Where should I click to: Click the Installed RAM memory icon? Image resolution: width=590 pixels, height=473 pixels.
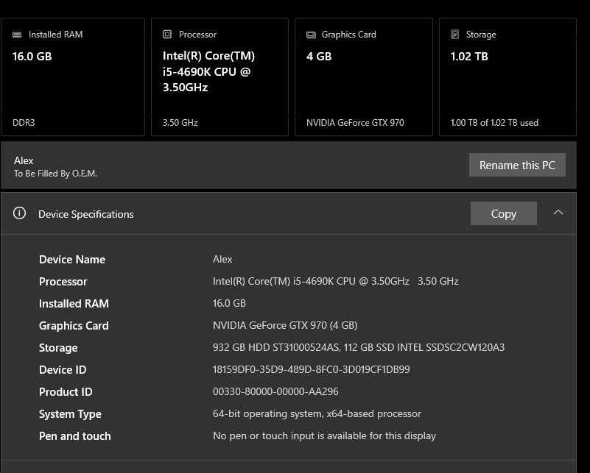(x=17, y=35)
